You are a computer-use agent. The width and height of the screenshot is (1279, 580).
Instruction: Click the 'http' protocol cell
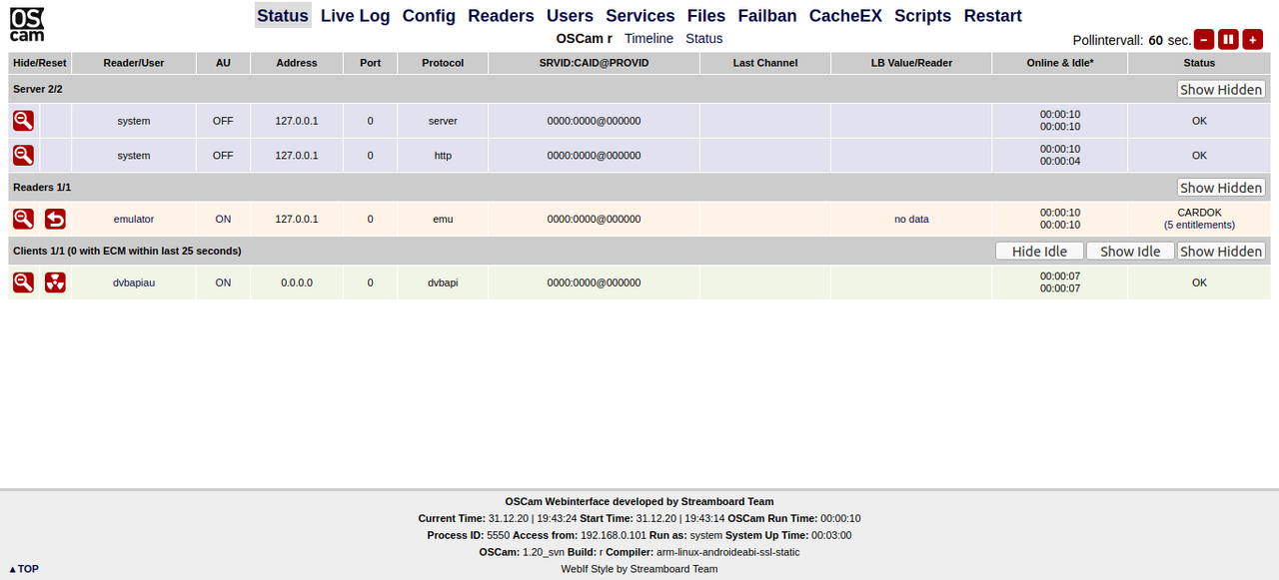[x=443, y=156]
